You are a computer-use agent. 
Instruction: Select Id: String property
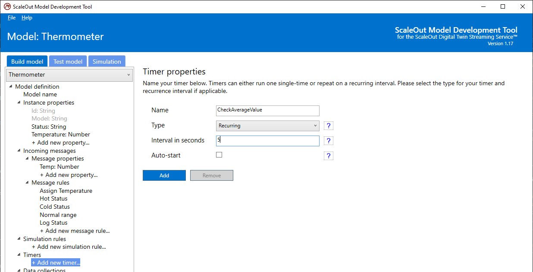pos(43,111)
